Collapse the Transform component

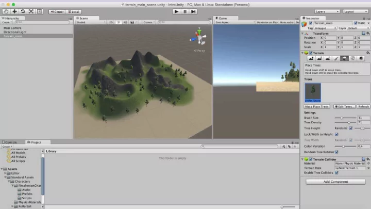tap(302, 34)
